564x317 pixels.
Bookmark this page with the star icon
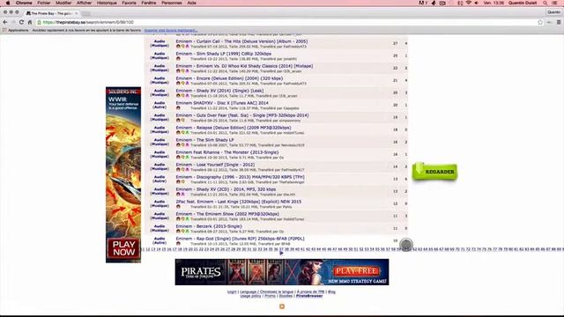540,22
